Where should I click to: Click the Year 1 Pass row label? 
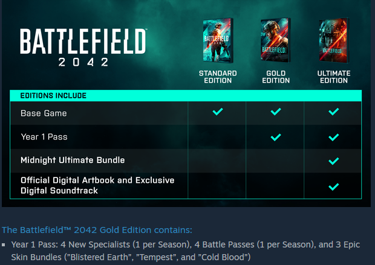pyautogui.click(x=44, y=137)
